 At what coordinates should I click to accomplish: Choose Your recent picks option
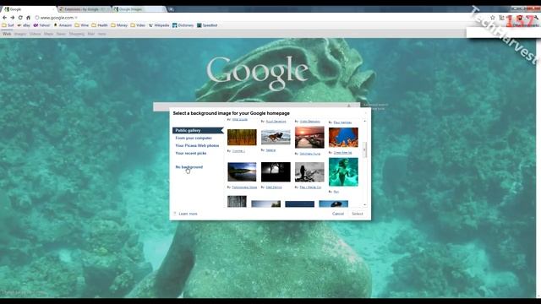coord(191,153)
